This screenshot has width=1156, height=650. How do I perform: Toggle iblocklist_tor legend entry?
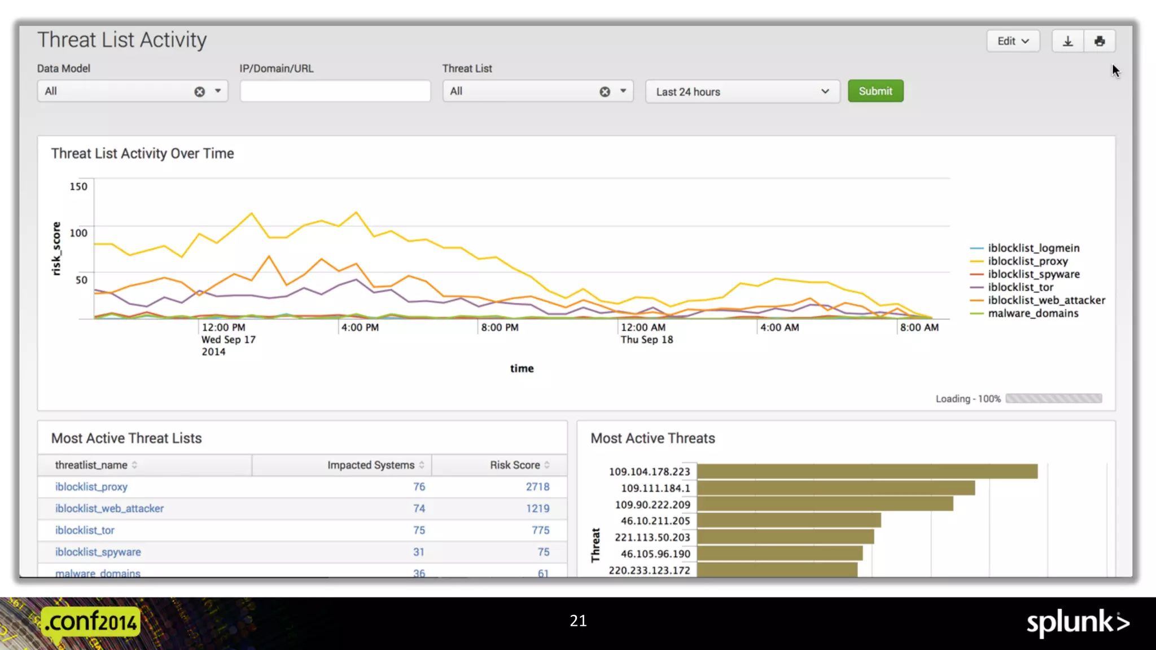(1020, 287)
